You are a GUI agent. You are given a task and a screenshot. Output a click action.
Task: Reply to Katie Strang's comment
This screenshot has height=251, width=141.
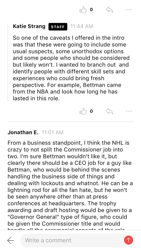click(109, 111)
